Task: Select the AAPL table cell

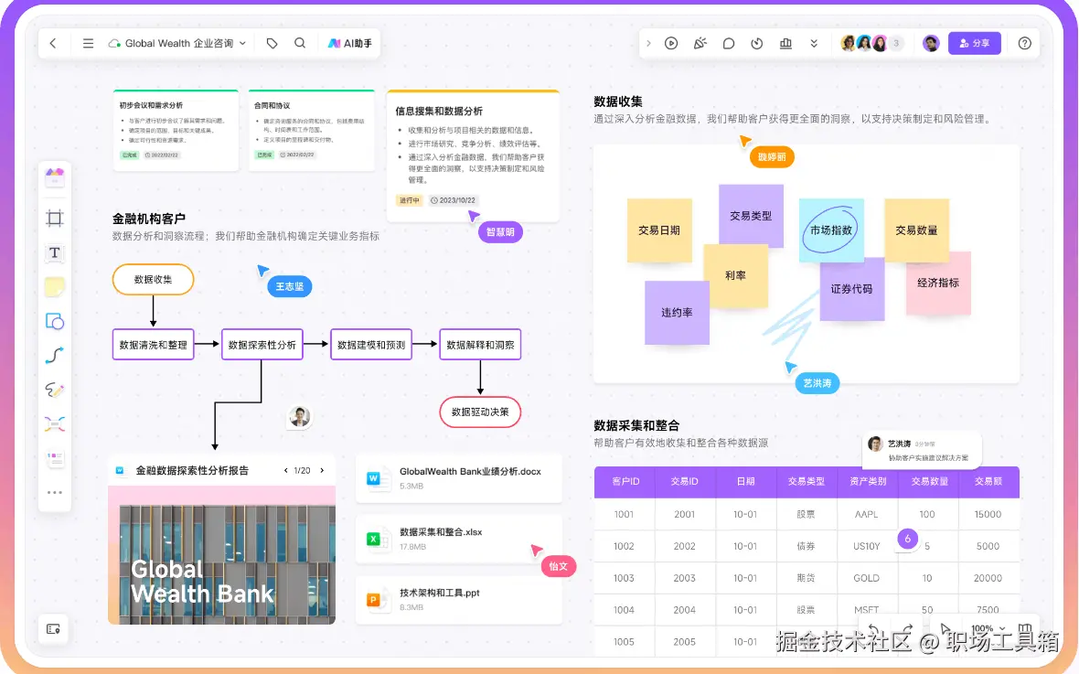Action: point(866,514)
